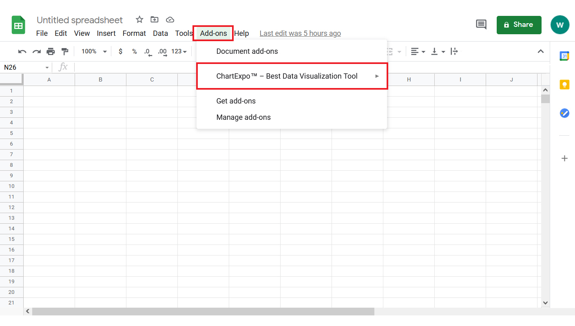Screen dimensions: 575x326
Task: Click the Move to folder icon
Action: [155, 20]
